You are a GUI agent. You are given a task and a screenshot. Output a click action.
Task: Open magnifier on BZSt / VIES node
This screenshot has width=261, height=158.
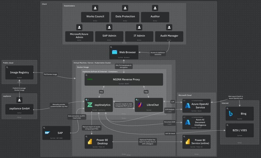tap(227, 125)
